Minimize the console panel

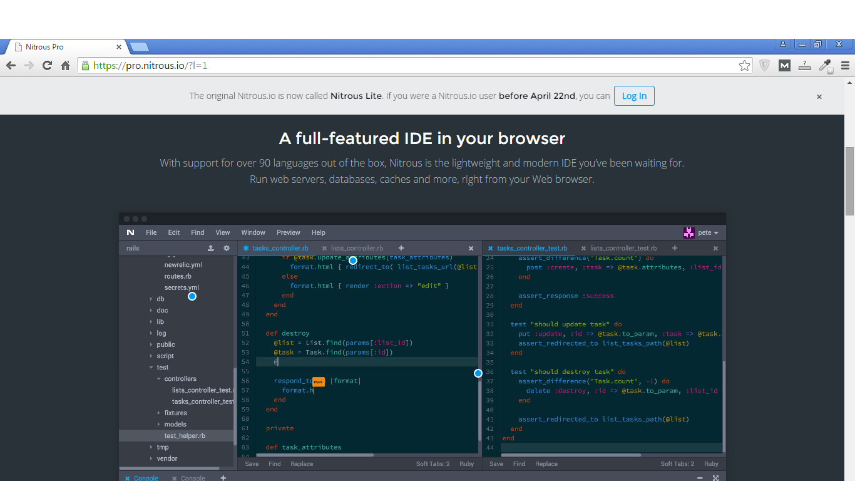[700, 478]
